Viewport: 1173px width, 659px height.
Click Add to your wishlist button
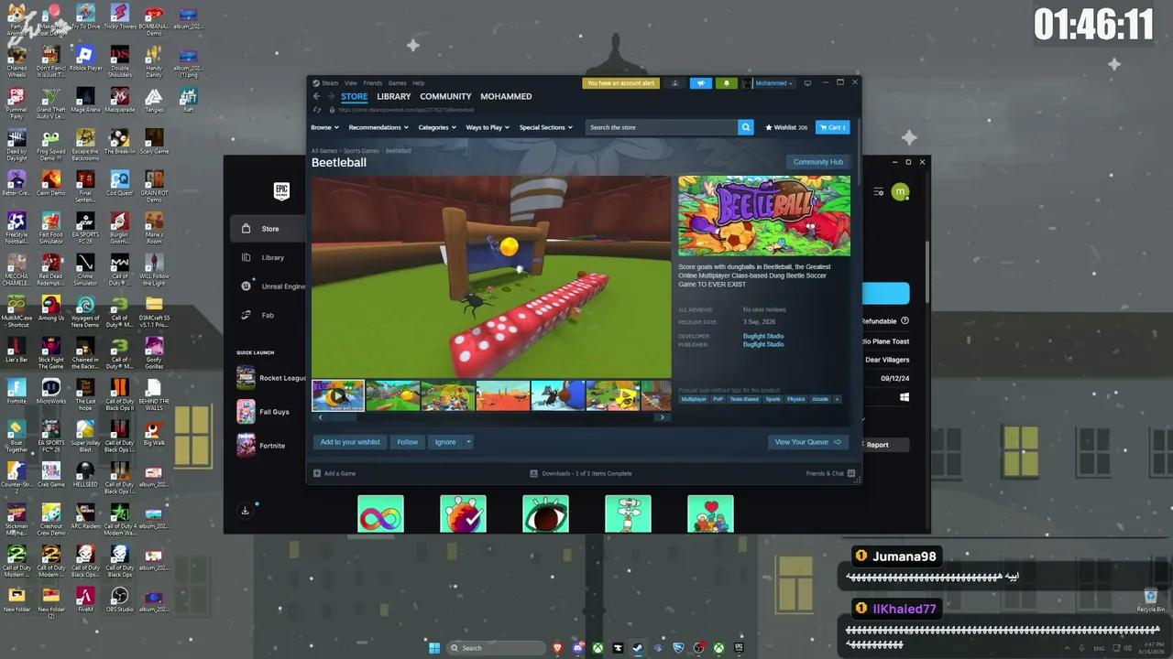(350, 442)
